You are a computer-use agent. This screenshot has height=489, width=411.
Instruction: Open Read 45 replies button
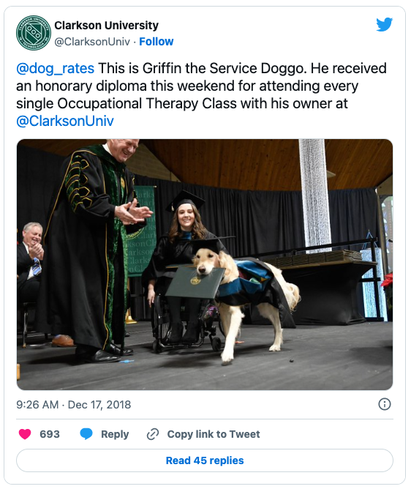tap(205, 460)
